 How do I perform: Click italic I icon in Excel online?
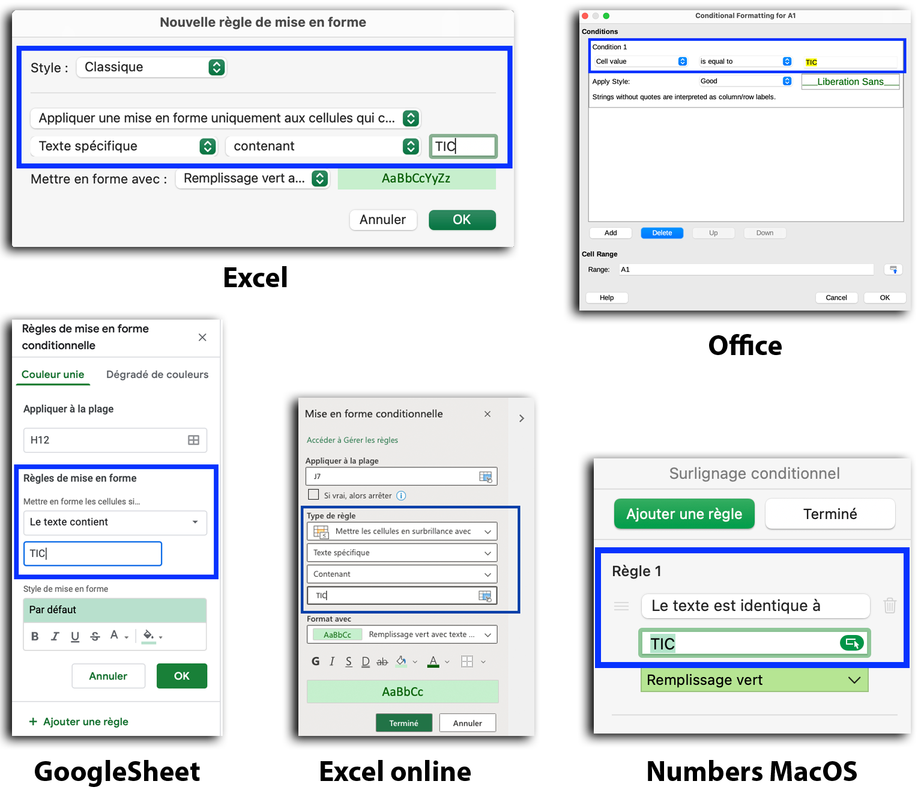(332, 661)
